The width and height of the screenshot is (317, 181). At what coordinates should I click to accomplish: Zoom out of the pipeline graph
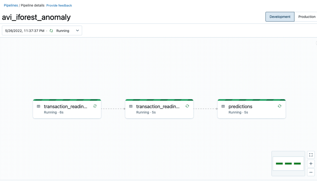click(311, 172)
